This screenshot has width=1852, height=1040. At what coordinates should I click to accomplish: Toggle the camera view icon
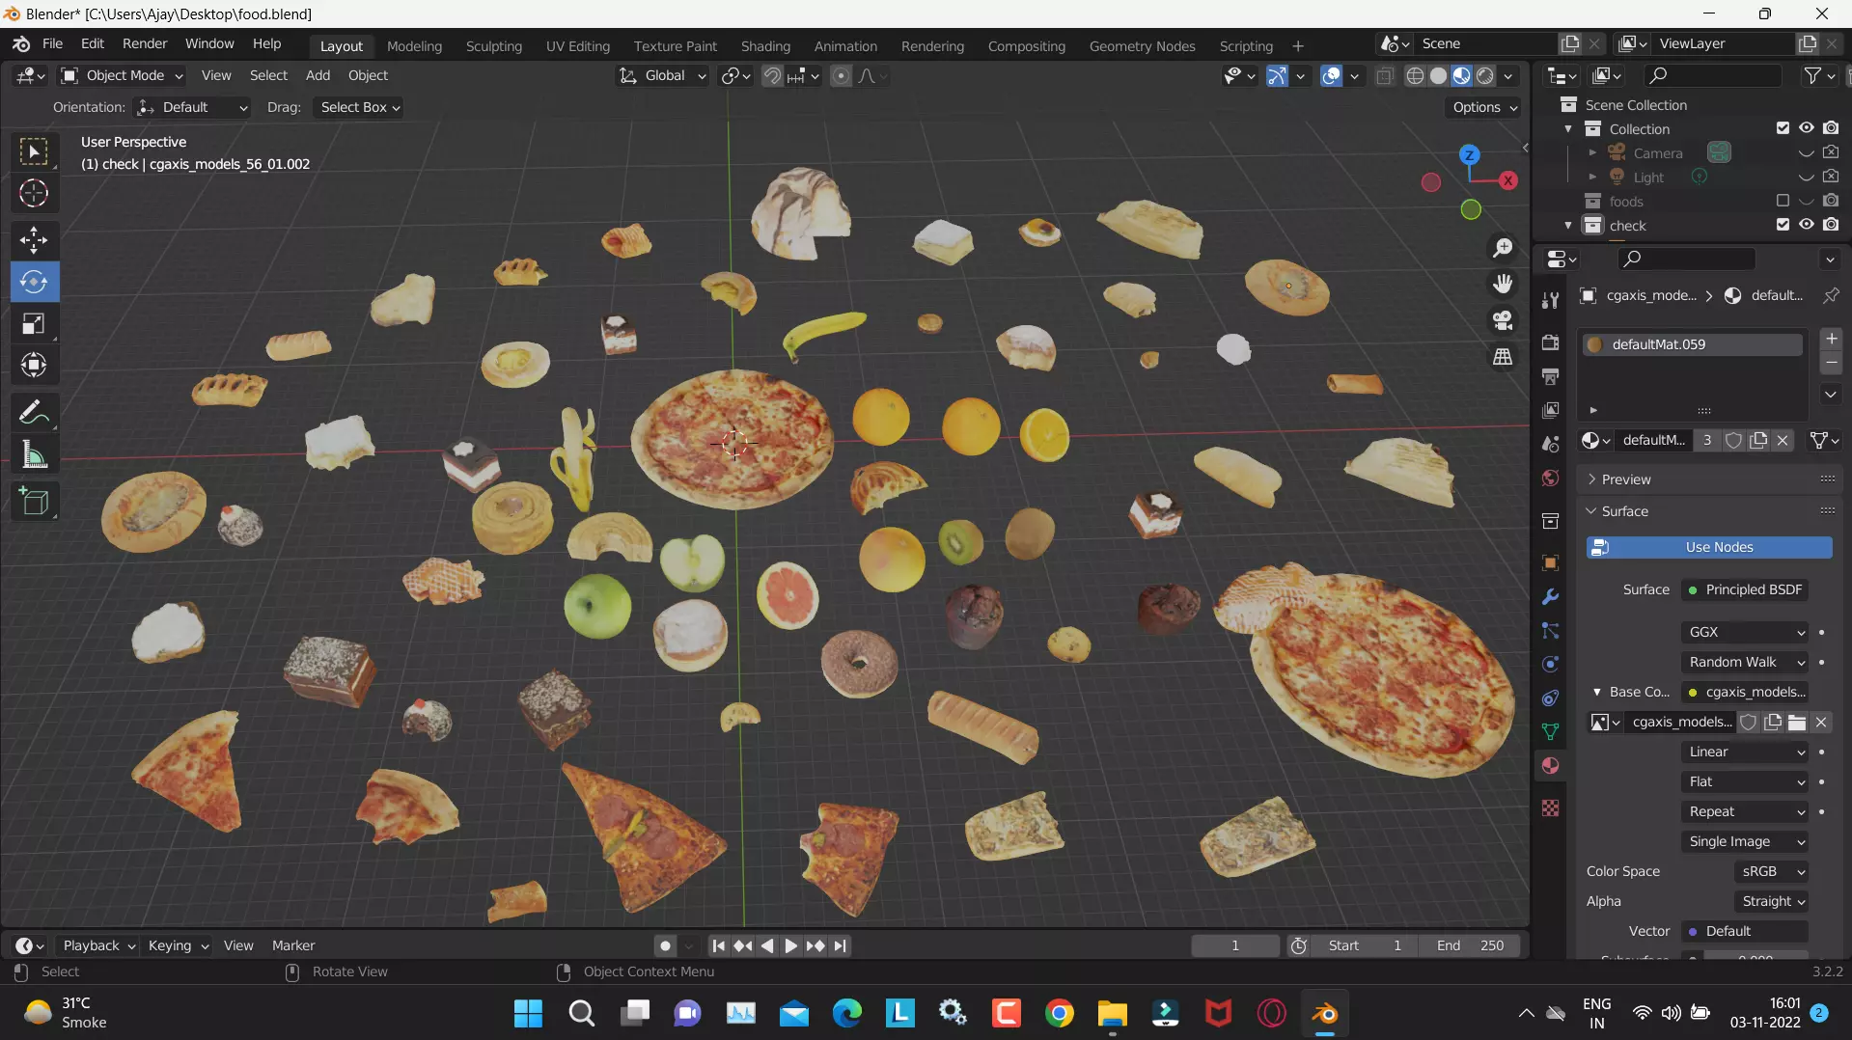click(1503, 320)
